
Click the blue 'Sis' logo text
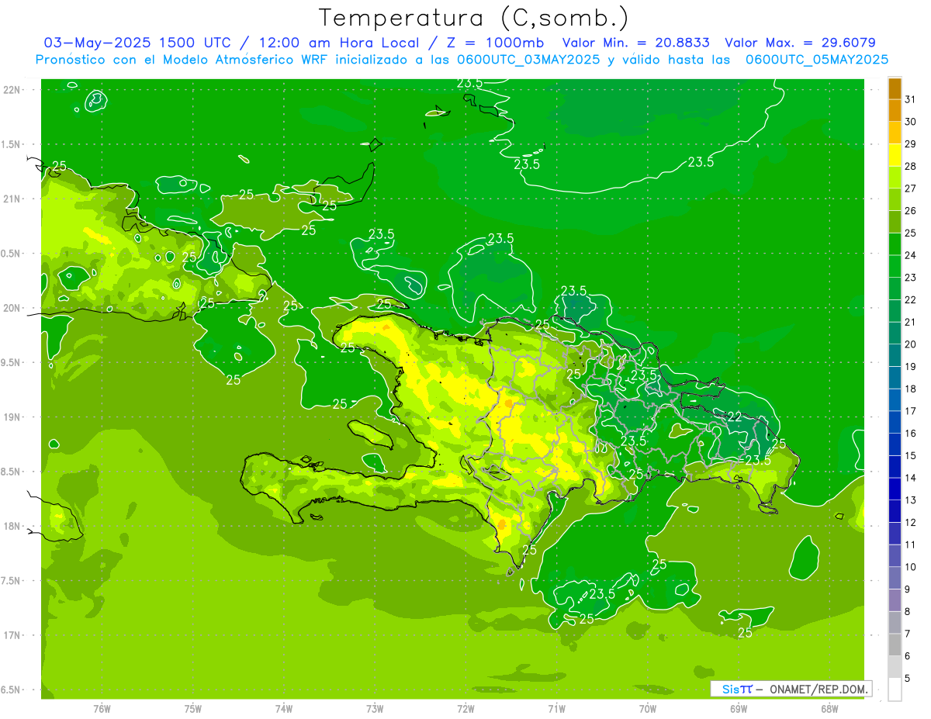(x=731, y=689)
